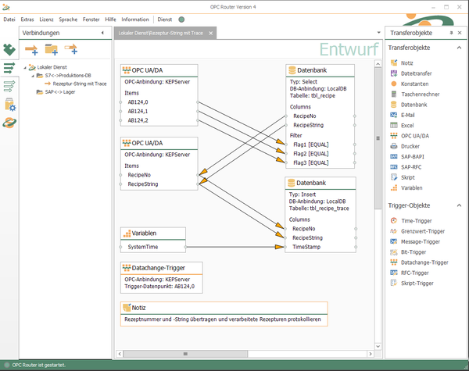Click the horizontal scroll-left arrow

coord(120,354)
